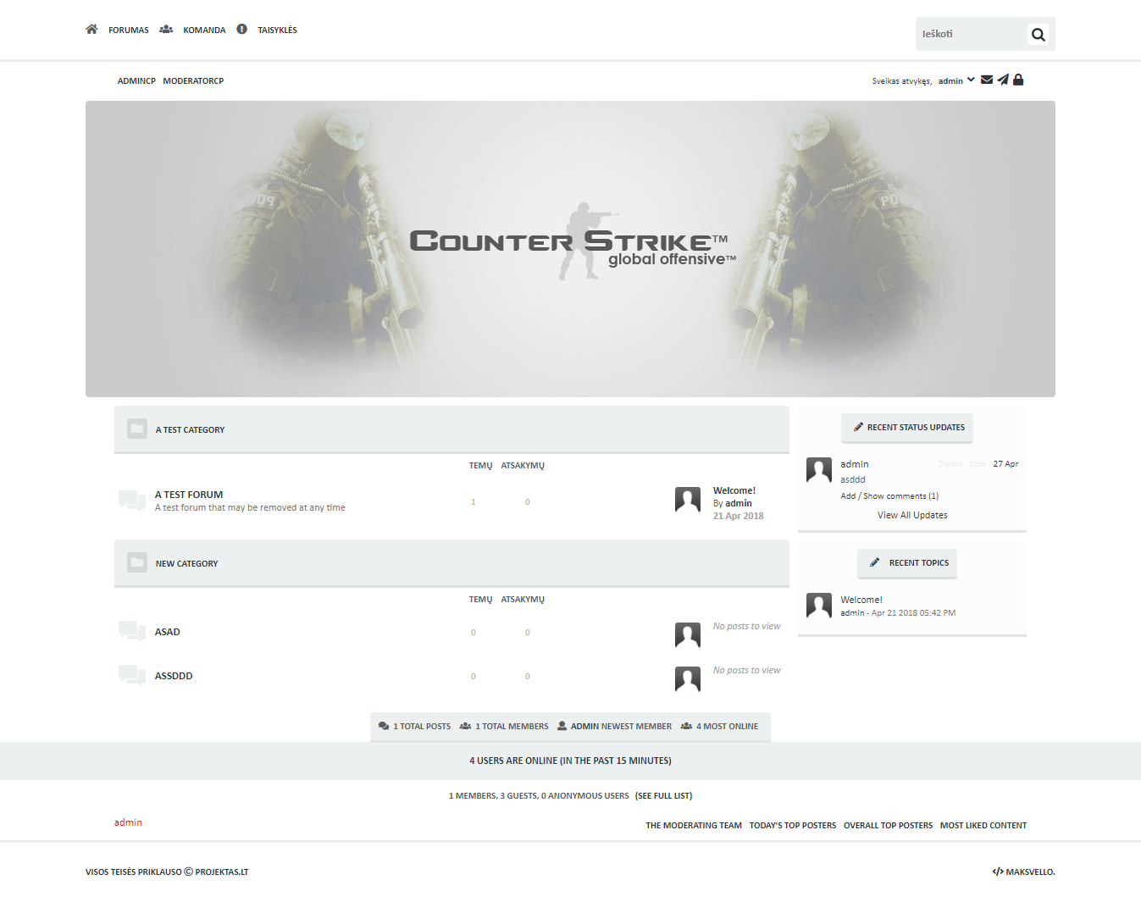The width and height of the screenshot is (1141, 902).
Task: Click the asddd status text
Action: [x=853, y=479]
